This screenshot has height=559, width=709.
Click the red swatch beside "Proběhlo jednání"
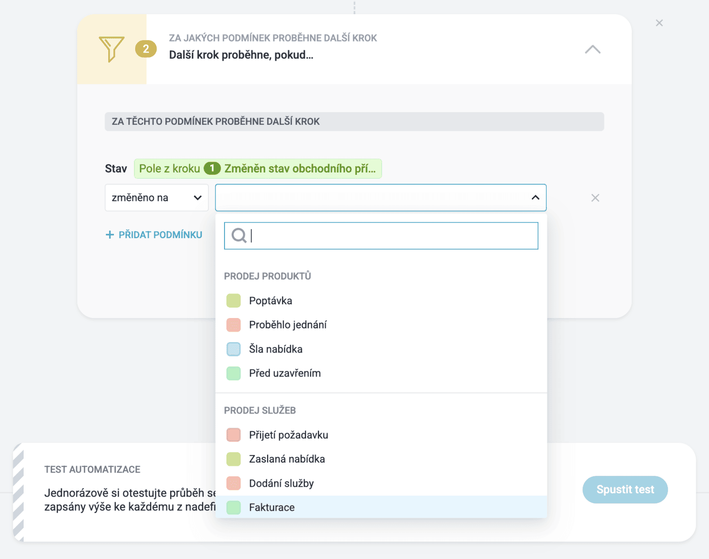point(233,325)
